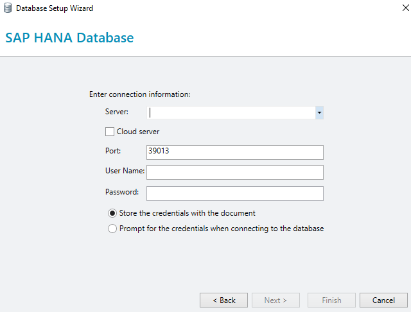Click the Port field showing 39013
Screen dimensions: 411x312
[x=235, y=152]
